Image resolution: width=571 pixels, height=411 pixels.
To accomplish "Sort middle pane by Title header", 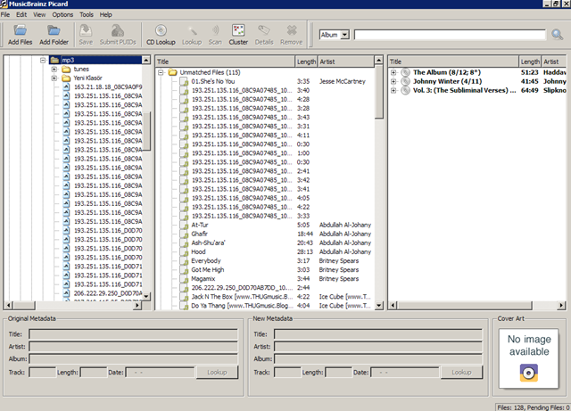I will tap(225, 62).
